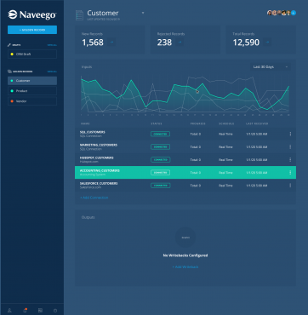
Task: Click arrow icon beside Total Records 12,590
Action: 267,43
